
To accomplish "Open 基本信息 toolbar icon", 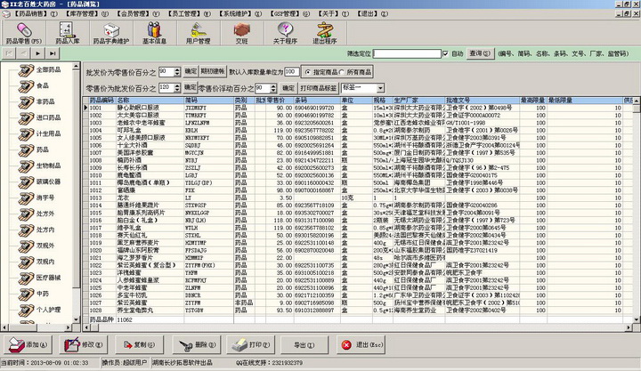I will pyautogui.click(x=154, y=33).
